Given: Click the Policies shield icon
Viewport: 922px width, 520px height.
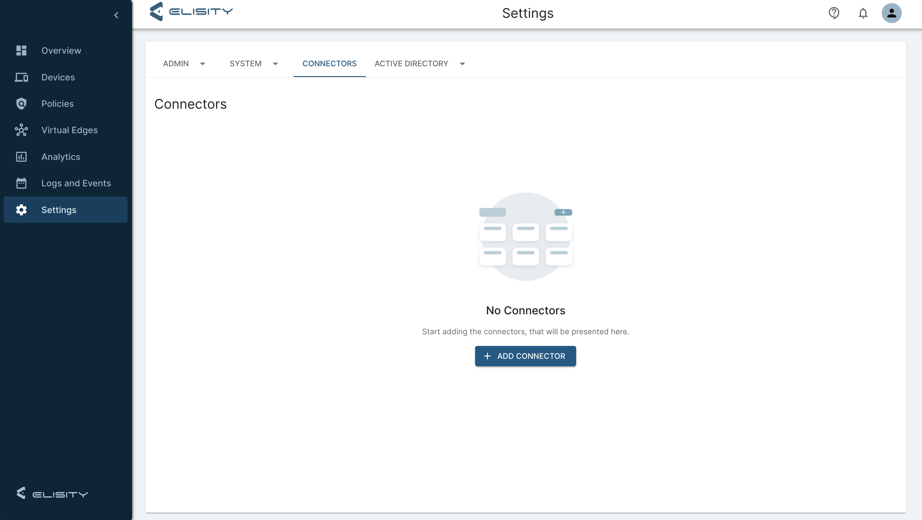Looking at the screenshot, I should coord(21,104).
